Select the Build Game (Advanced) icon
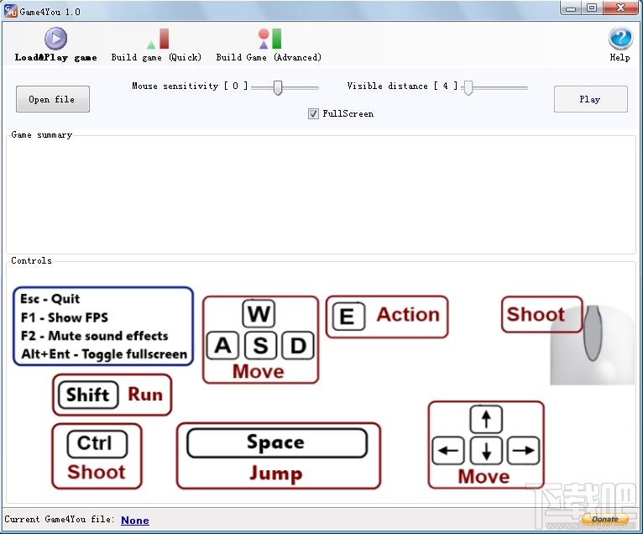Image resolution: width=643 pixels, height=534 pixels. pos(269,39)
